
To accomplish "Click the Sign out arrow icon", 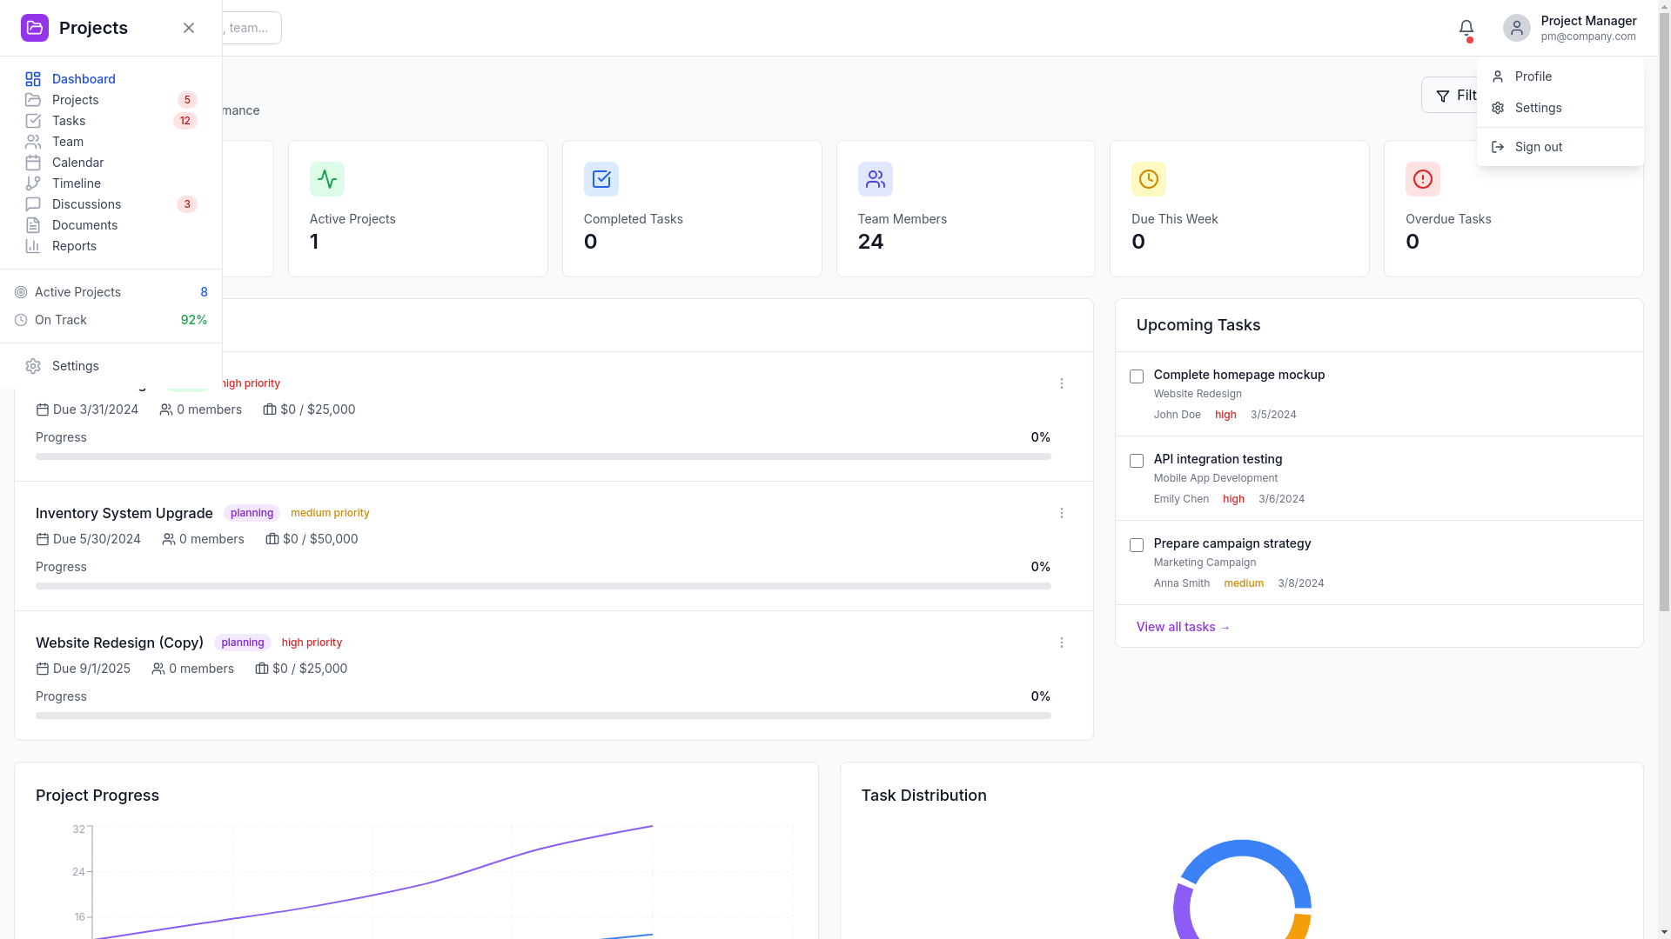I will click(x=1498, y=147).
